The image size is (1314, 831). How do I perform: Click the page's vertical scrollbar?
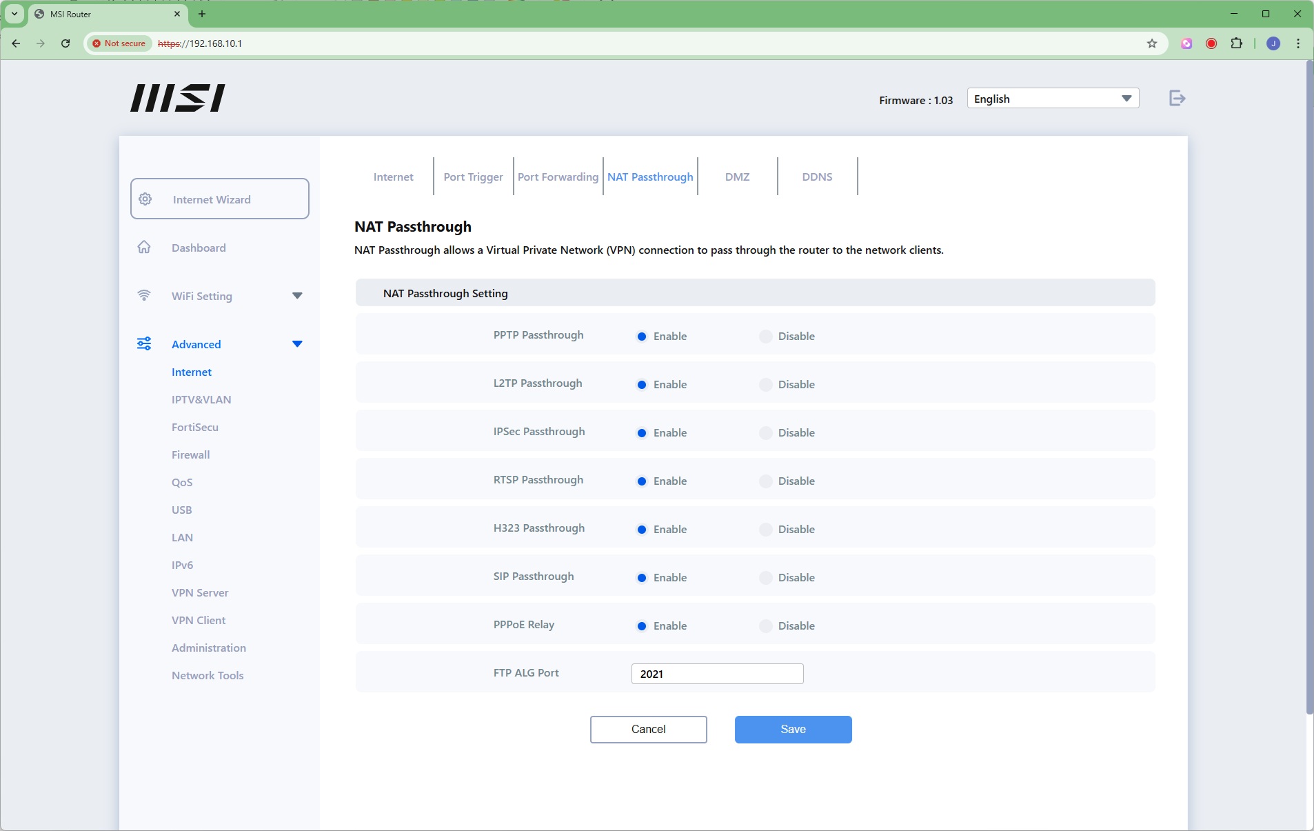[1309, 386]
